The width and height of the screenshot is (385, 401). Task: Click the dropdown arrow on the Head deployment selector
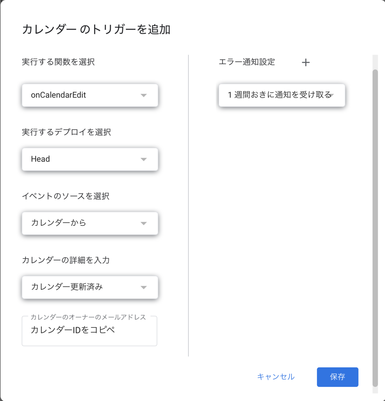pyautogui.click(x=144, y=159)
